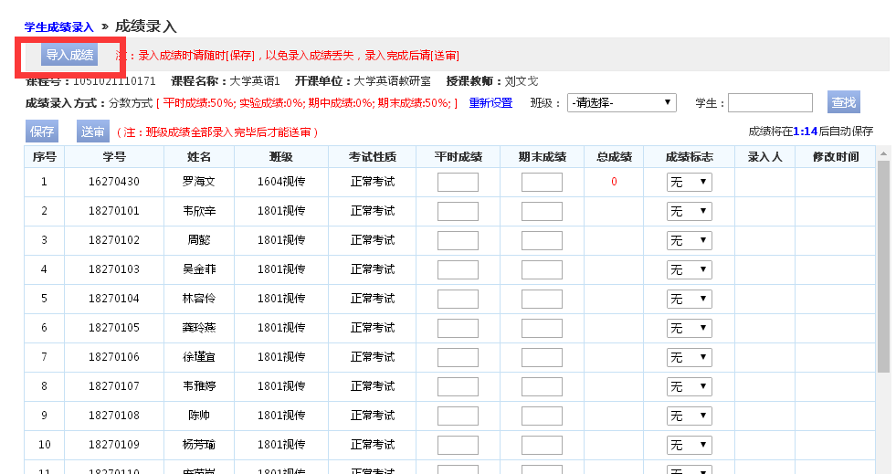Click 平时成绩 field for 吴金菲
The width and height of the screenshot is (896, 474).
[458, 269]
